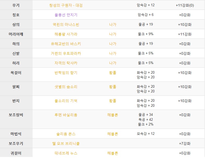This screenshot has height=158, width=205.
Task: Click the 황홀 set label in 목걸이 row
Action: [x=113, y=73]
